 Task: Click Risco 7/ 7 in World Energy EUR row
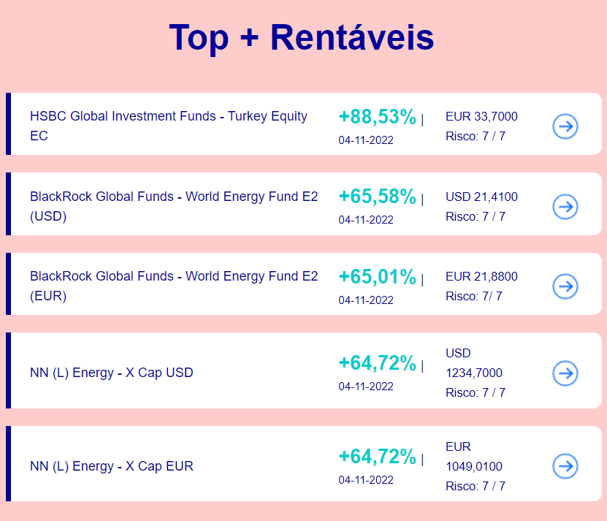pyautogui.click(x=474, y=297)
